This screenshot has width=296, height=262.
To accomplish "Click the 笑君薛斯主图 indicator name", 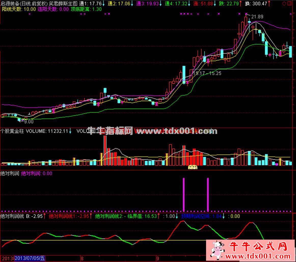I will click(x=63, y=4).
